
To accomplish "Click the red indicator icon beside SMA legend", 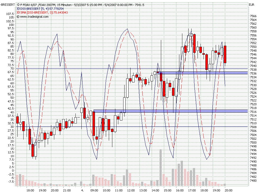I will [18, 13].
